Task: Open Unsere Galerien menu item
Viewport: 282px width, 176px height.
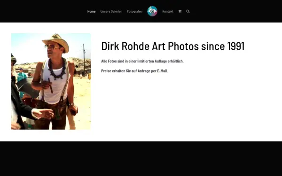Action: pos(111,11)
